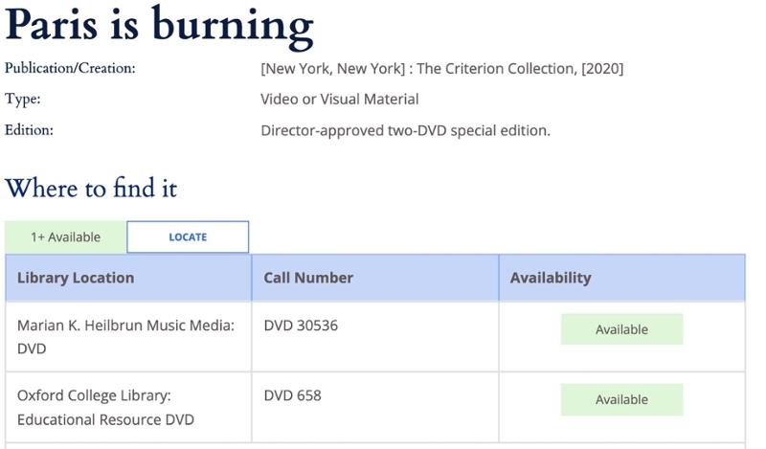Viewport: 766px width, 449px height.
Task: Select the 1+ Available status tab
Action: (x=65, y=237)
